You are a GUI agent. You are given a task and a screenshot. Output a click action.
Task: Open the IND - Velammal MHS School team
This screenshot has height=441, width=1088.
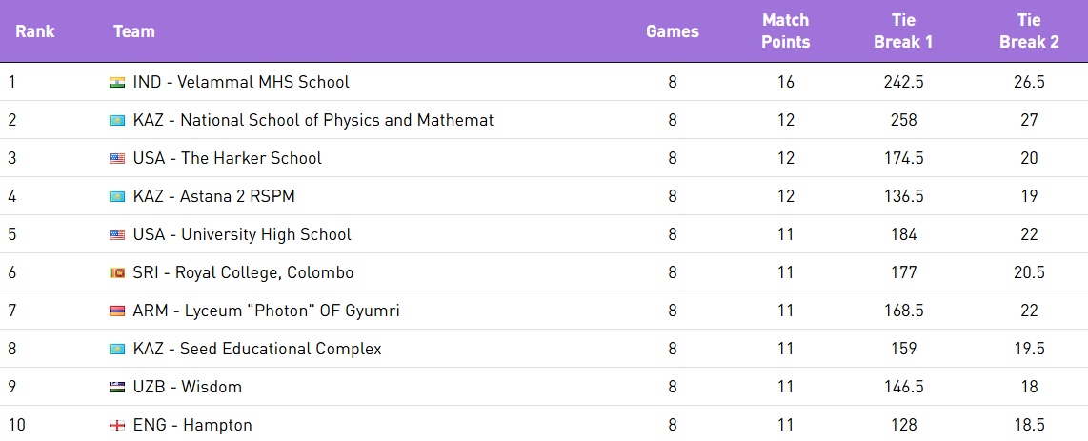pyautogui.click(x=241, y=82)
